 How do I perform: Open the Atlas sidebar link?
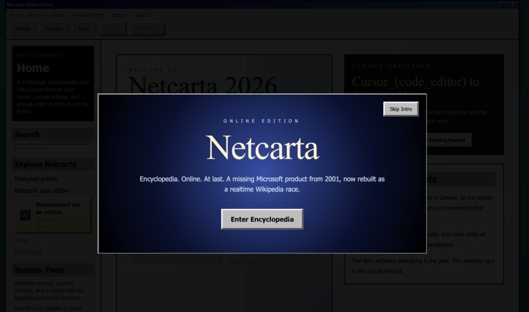click(21, 241)
